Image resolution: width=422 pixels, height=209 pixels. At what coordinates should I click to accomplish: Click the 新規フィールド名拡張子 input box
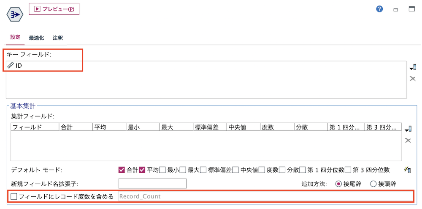click(x=152, y=183)
